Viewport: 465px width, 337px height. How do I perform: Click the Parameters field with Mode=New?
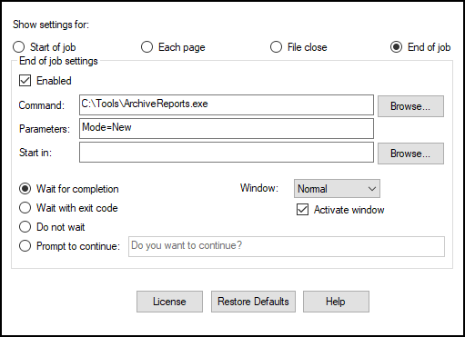(227, 128)
